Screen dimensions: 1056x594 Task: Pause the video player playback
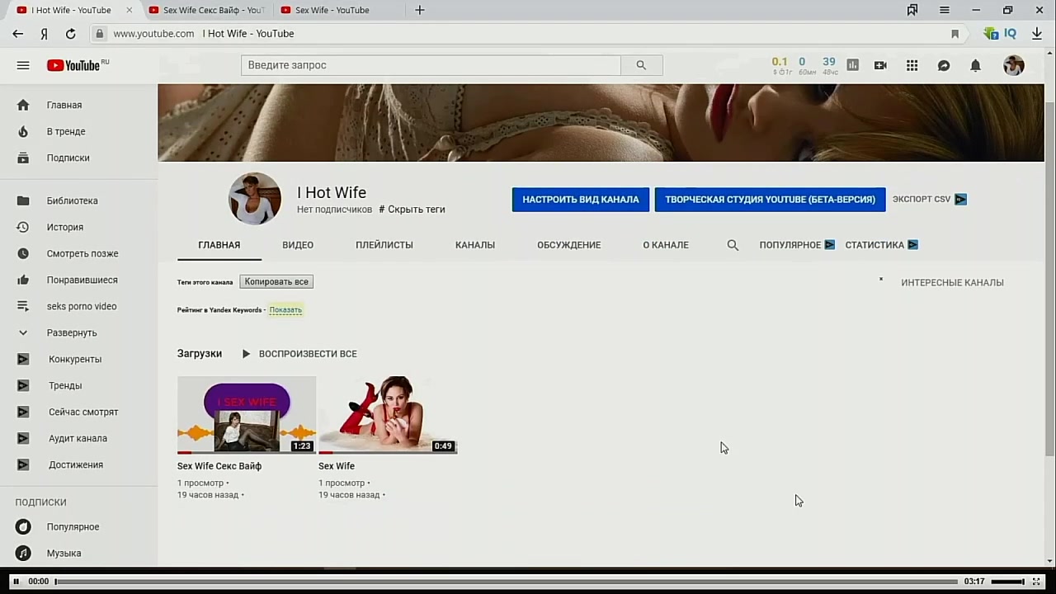[16, 582]
